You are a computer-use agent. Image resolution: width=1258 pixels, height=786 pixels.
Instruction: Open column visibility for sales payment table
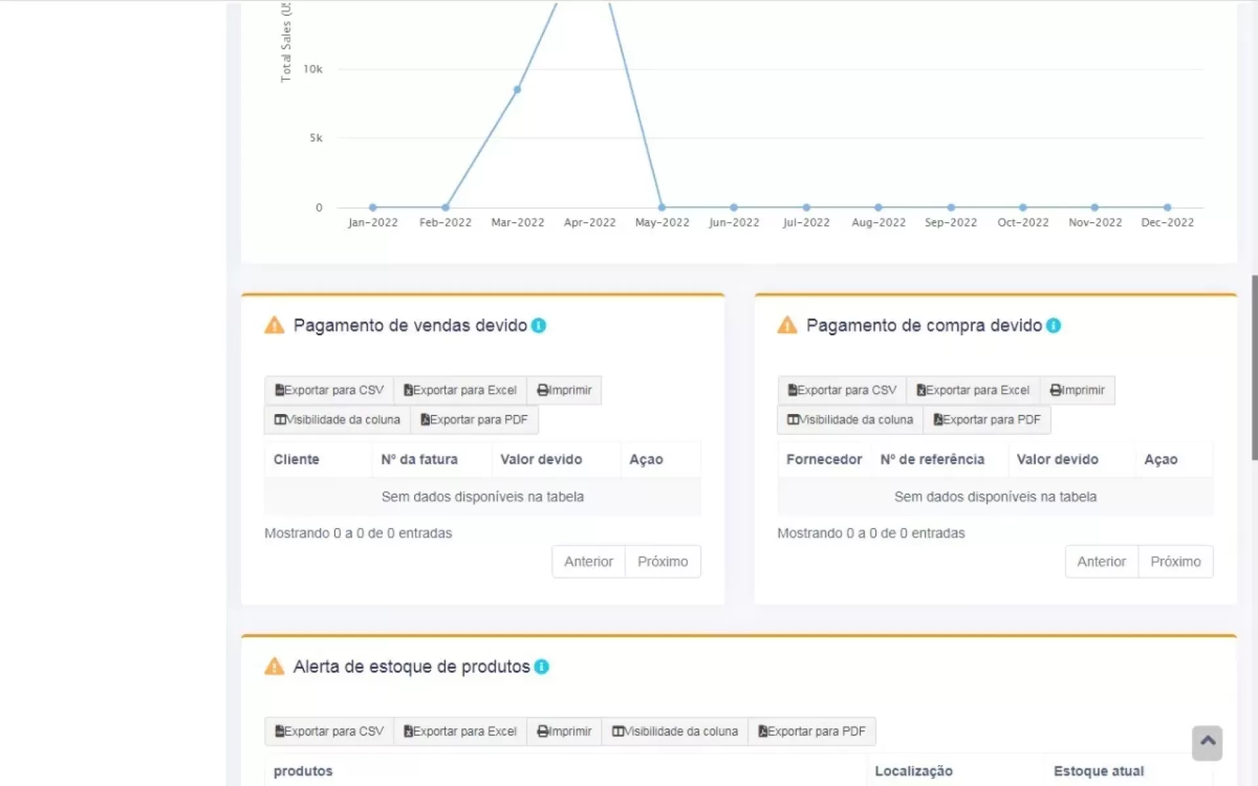click(337, 420)
